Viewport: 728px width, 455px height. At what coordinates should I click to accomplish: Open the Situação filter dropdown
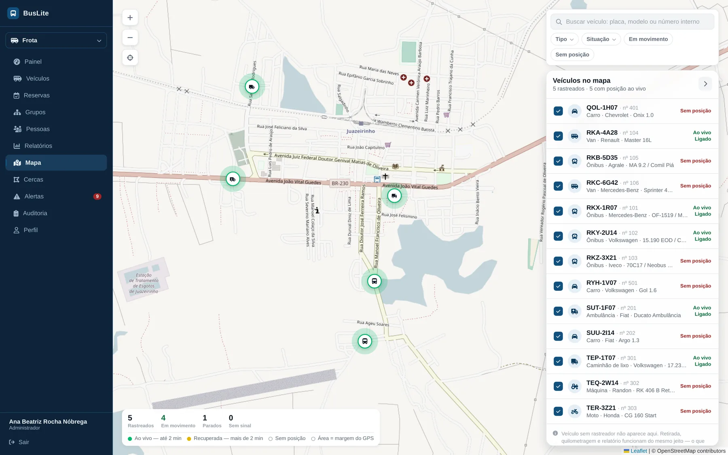pyautogui.click(x=601, y=39)
